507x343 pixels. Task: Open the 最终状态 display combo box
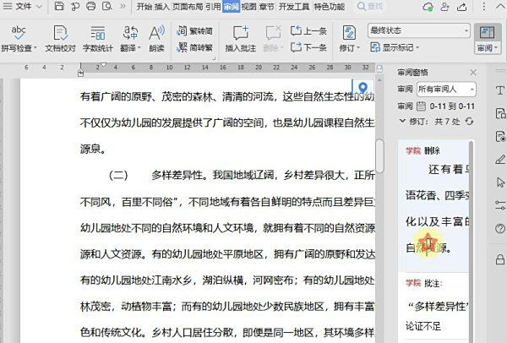[419, 30]
